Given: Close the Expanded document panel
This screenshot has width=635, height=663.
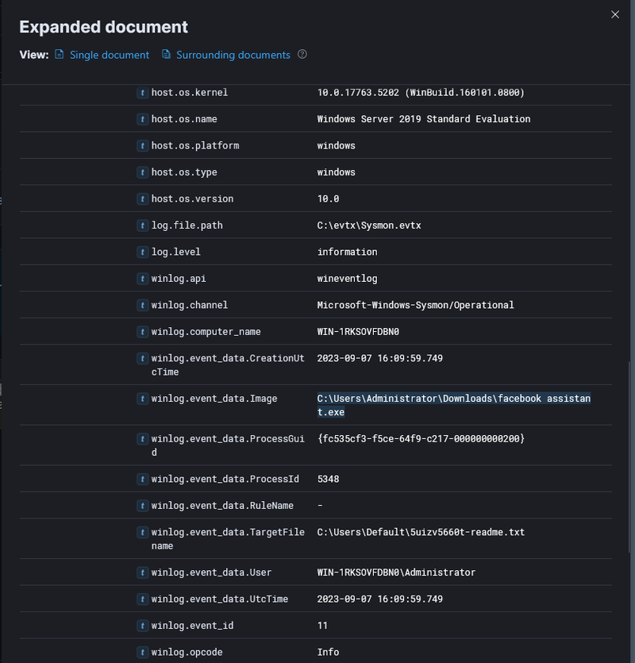Looking at the screenshot, I should 615,14.
